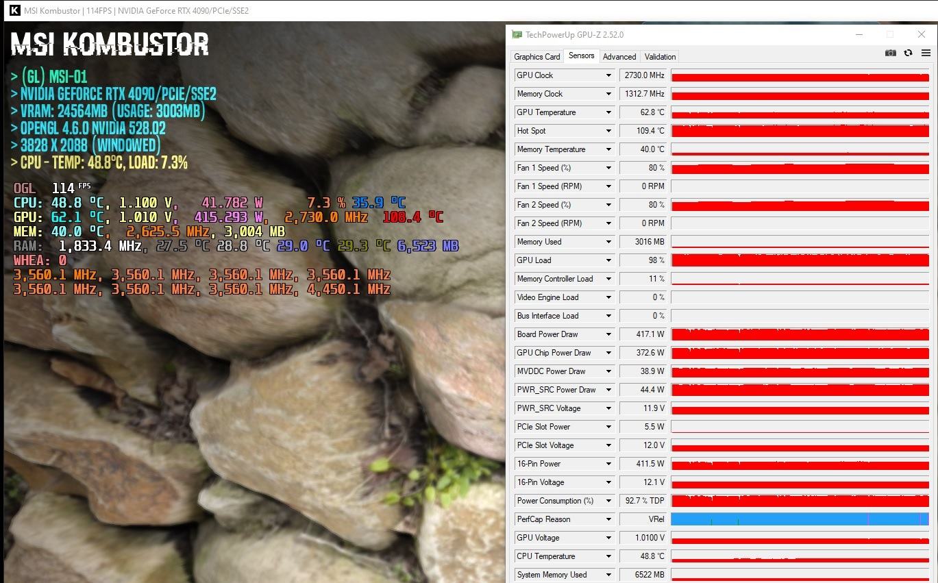This screenshot has height=583, width=938.
Task: Open the PCIe Slot Voltage dropdown
Action: (608, 445)
